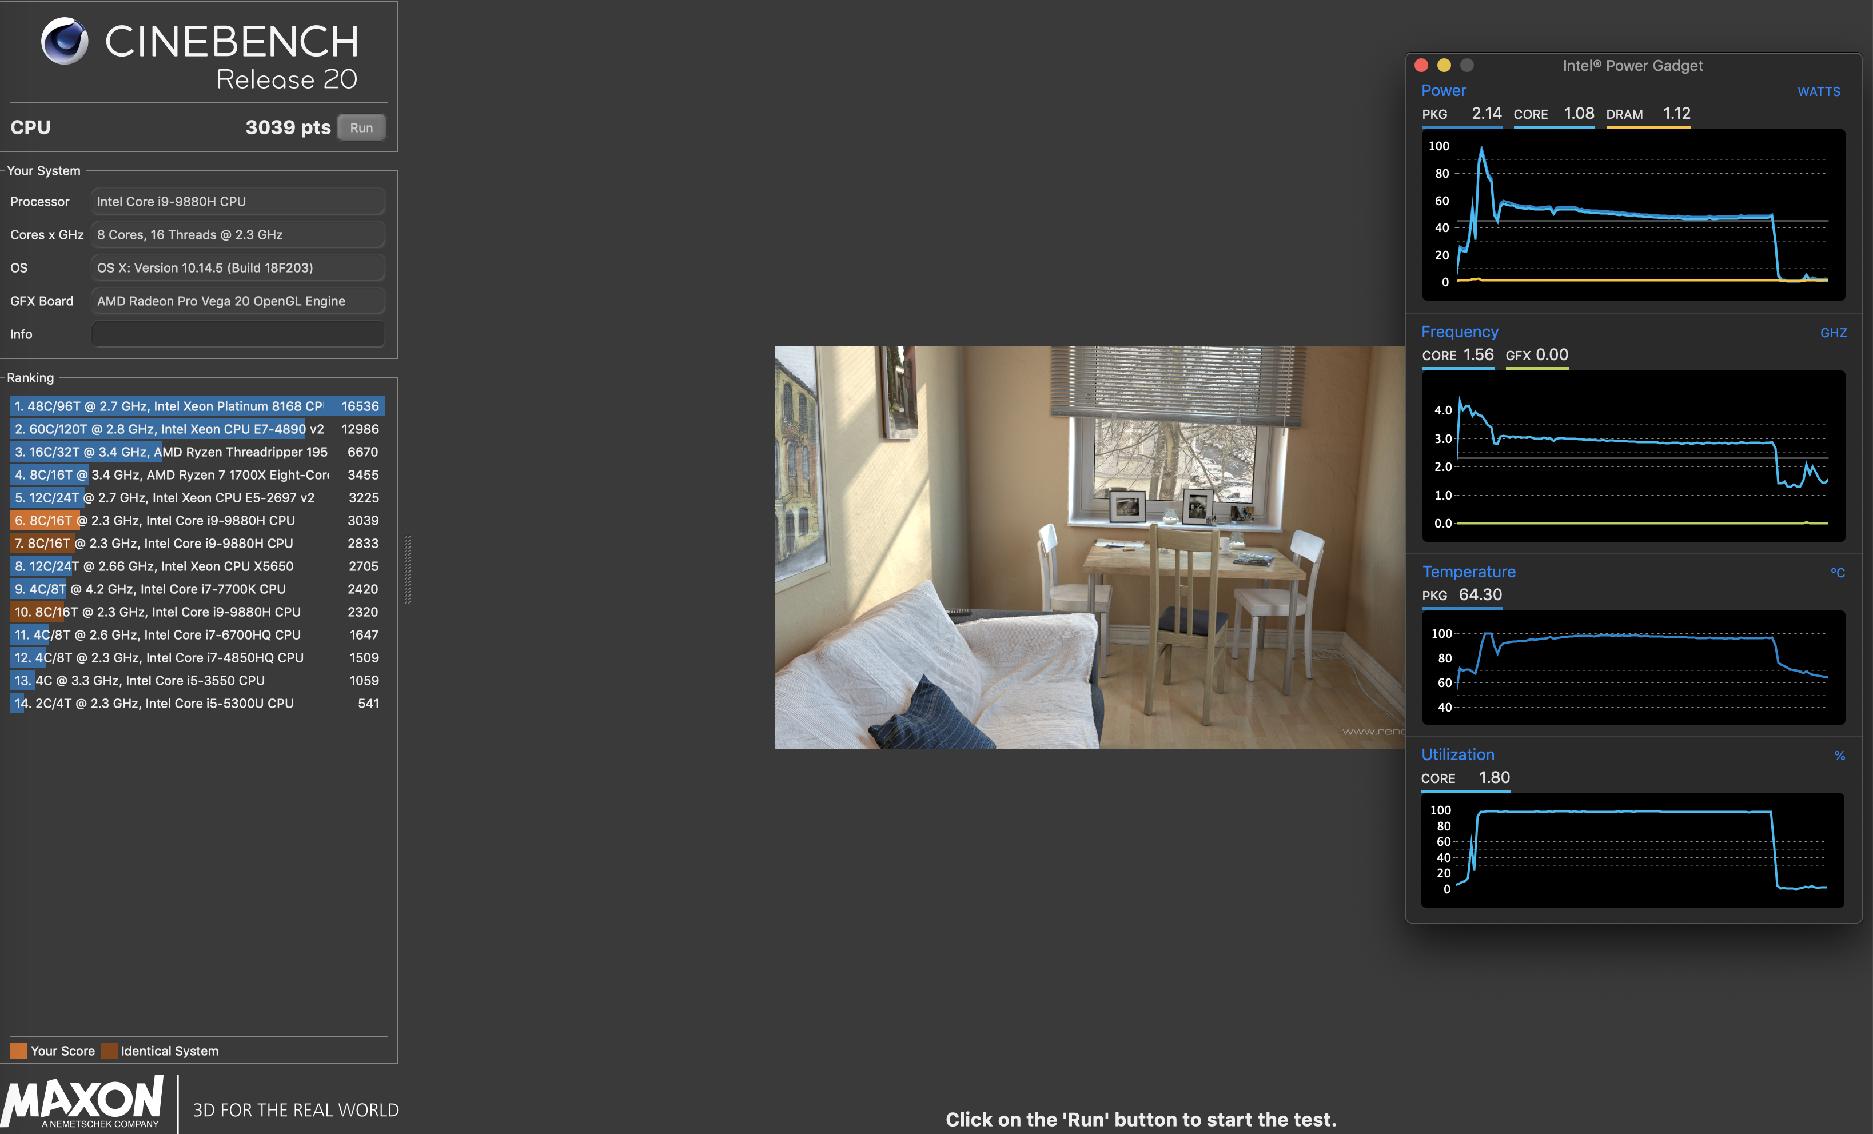Select ranking row 5 Xeon E5-2697 v2

tap(198, 497)
